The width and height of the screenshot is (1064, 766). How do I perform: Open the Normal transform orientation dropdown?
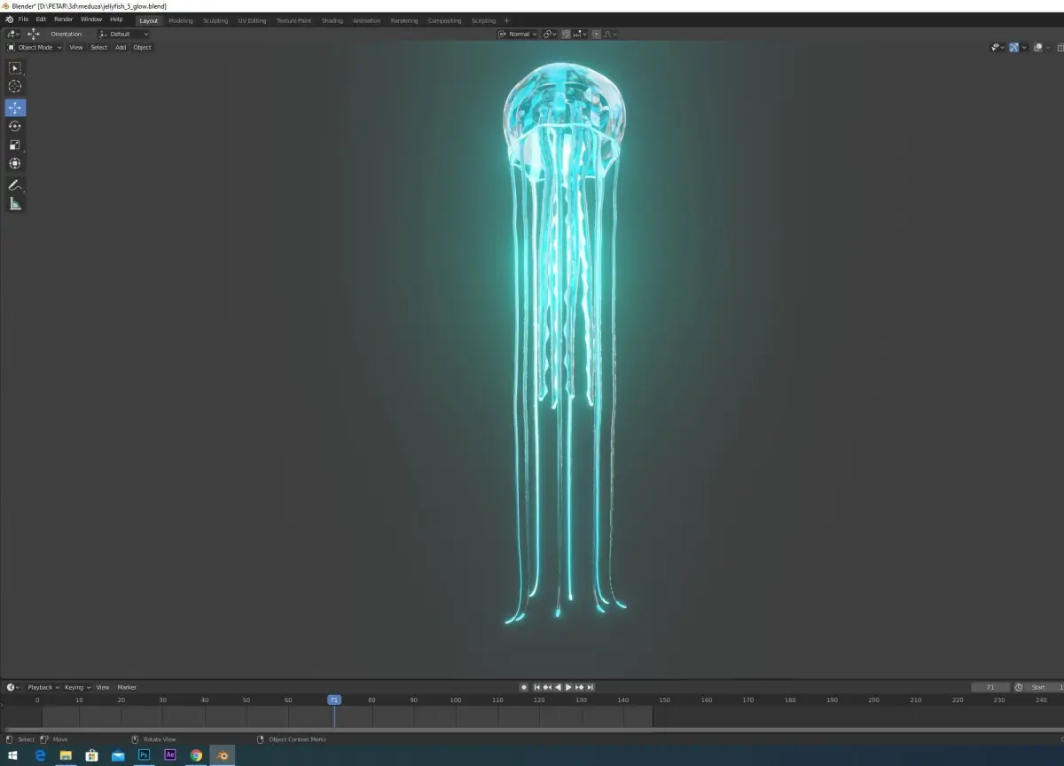tap(518, 34)
